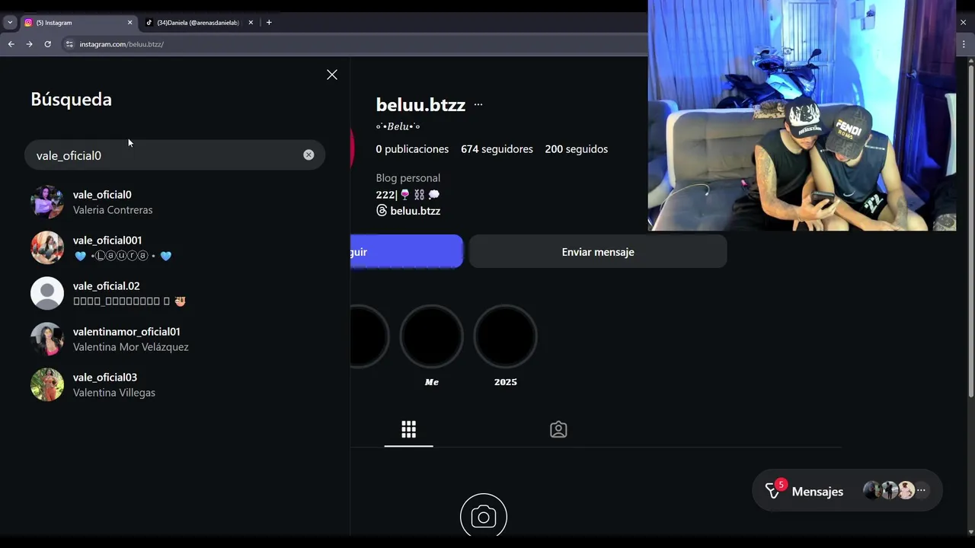Click the Búsqueda heading
The image size is (975, 548).
click(71, 99)
